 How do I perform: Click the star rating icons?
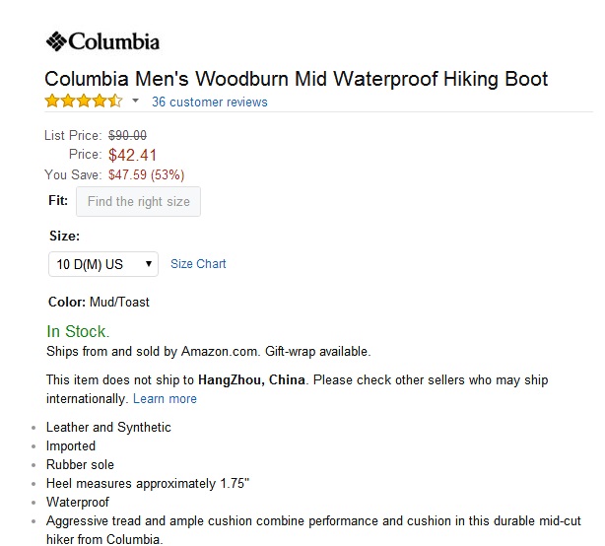tap(84, 102)
